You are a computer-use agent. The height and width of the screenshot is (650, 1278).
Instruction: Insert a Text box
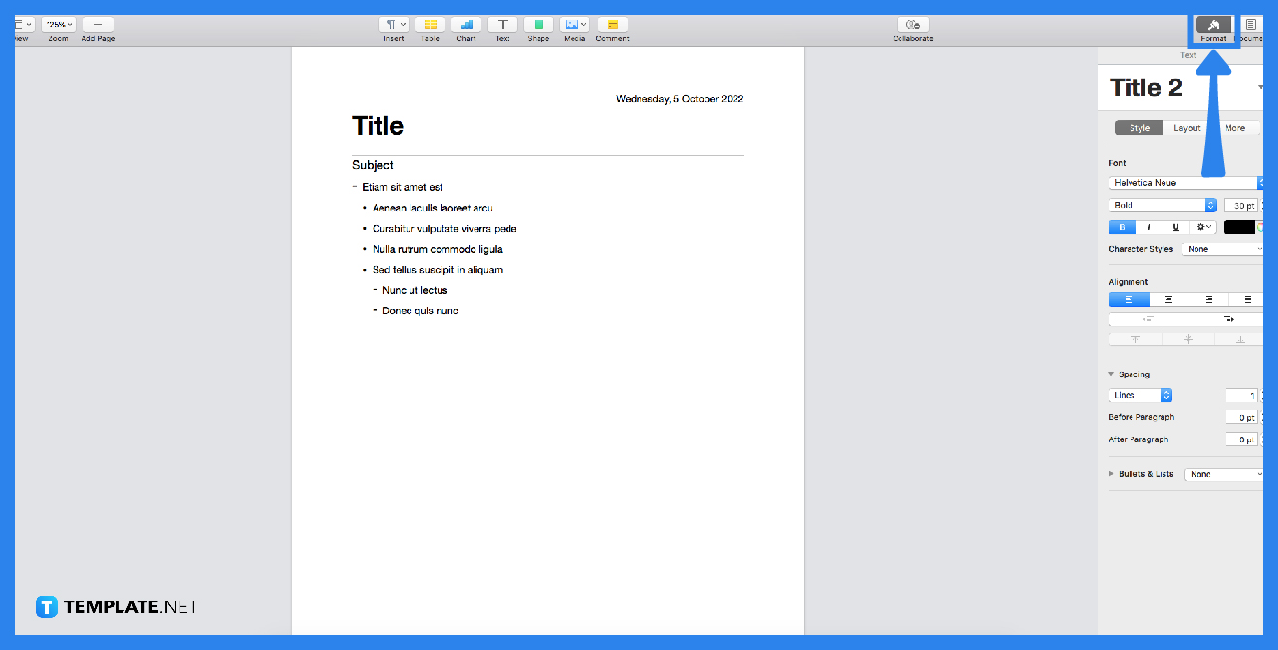(502, 26)
